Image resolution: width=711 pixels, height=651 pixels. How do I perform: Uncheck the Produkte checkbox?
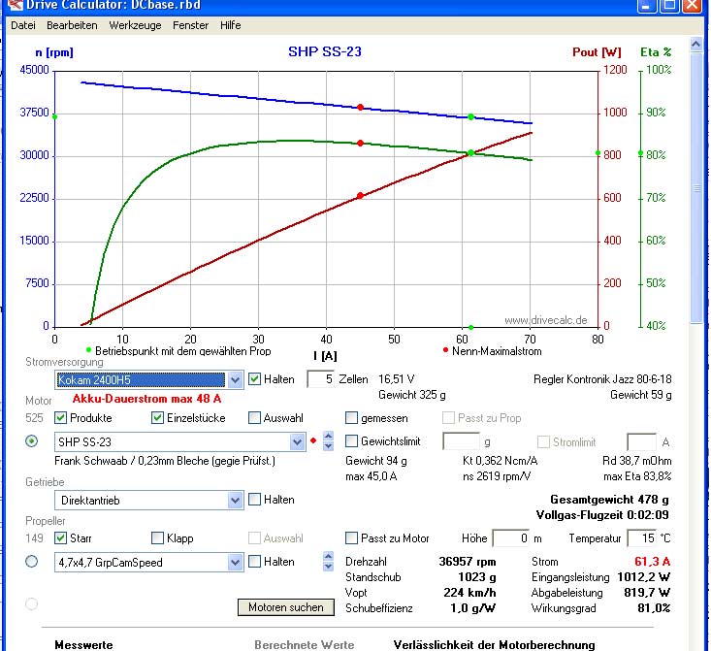point(60,418)
